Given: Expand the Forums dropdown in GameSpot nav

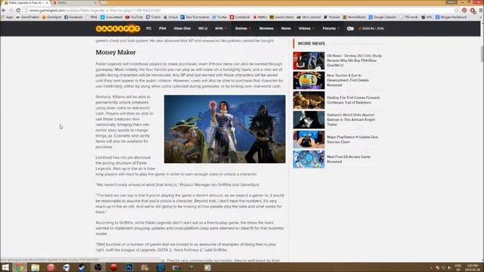Looking at the screenshot, I should click(x=331, y=29).
